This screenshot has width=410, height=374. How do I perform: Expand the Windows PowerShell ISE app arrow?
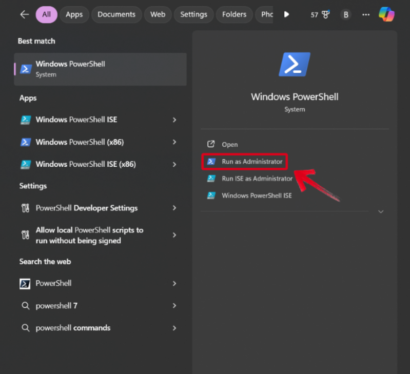174,120
